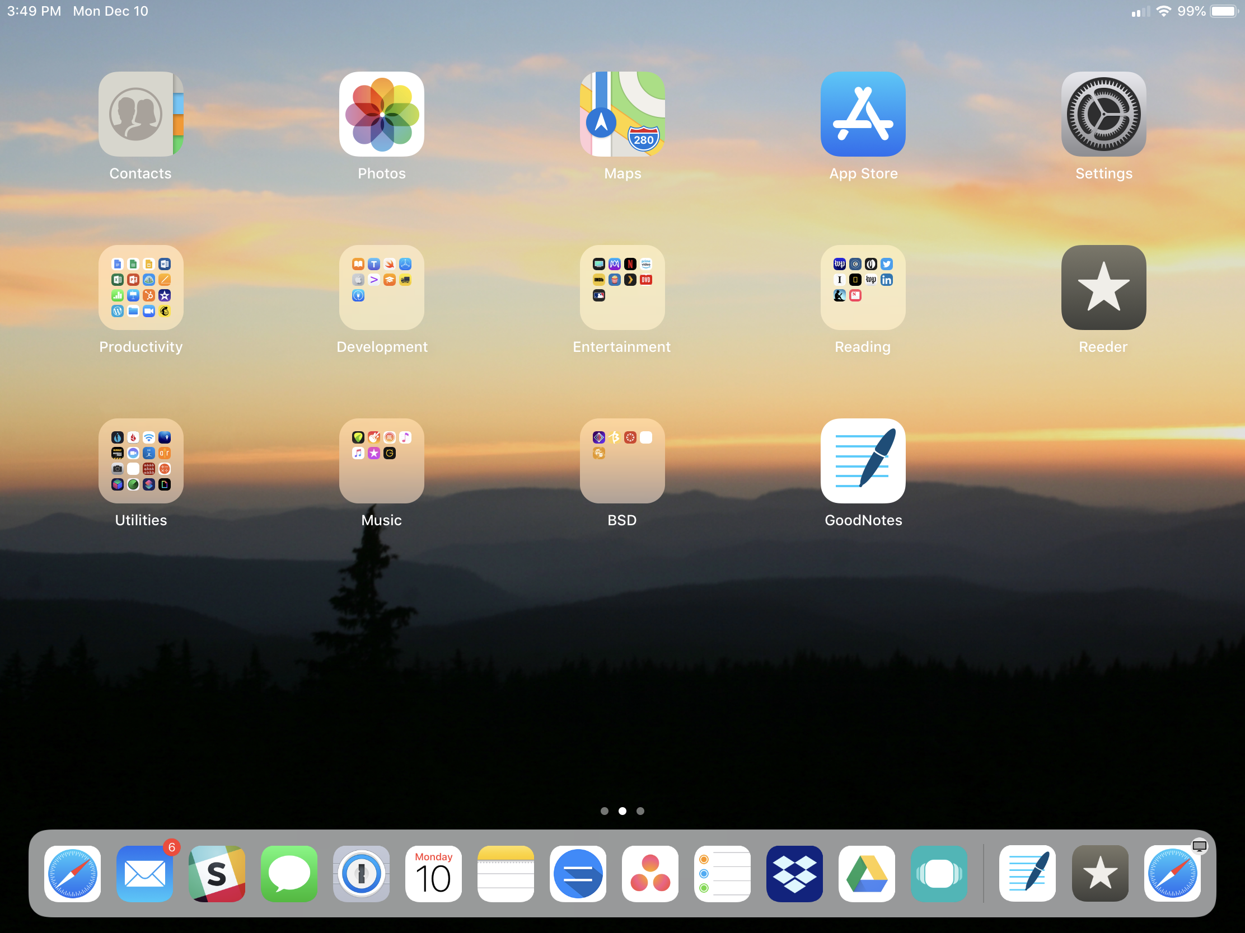Open the App Store
Image resolution: width=1245 pixels, height=933 pixels.
(x=863, y=114)
